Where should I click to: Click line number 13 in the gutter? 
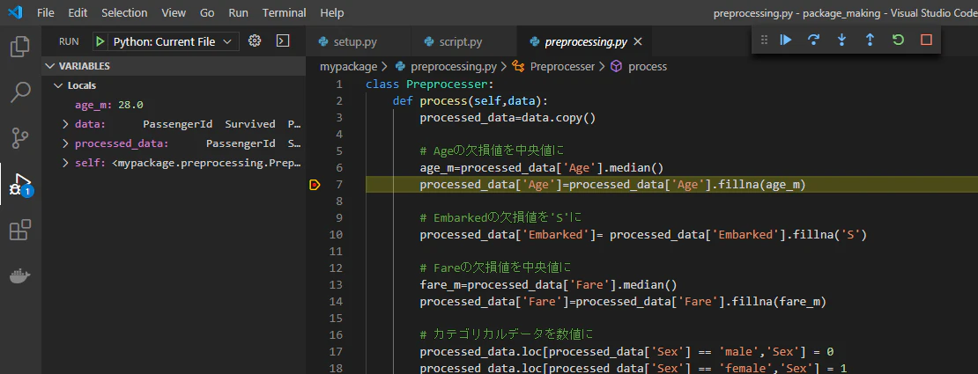[336, 285]
